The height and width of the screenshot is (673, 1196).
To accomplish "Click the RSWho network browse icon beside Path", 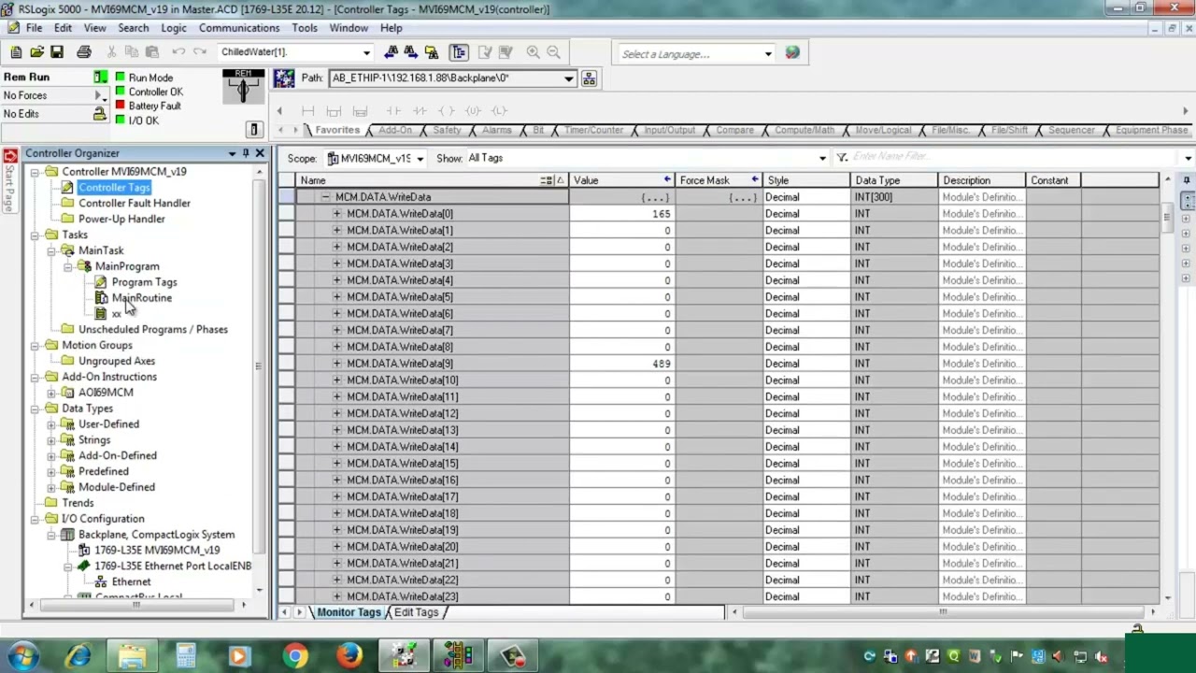I will (589, 79).
